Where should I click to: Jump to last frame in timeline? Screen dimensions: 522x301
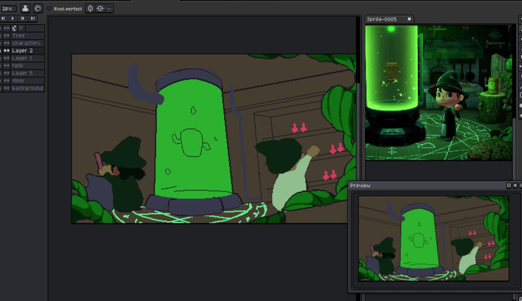(x=33, y=19)
